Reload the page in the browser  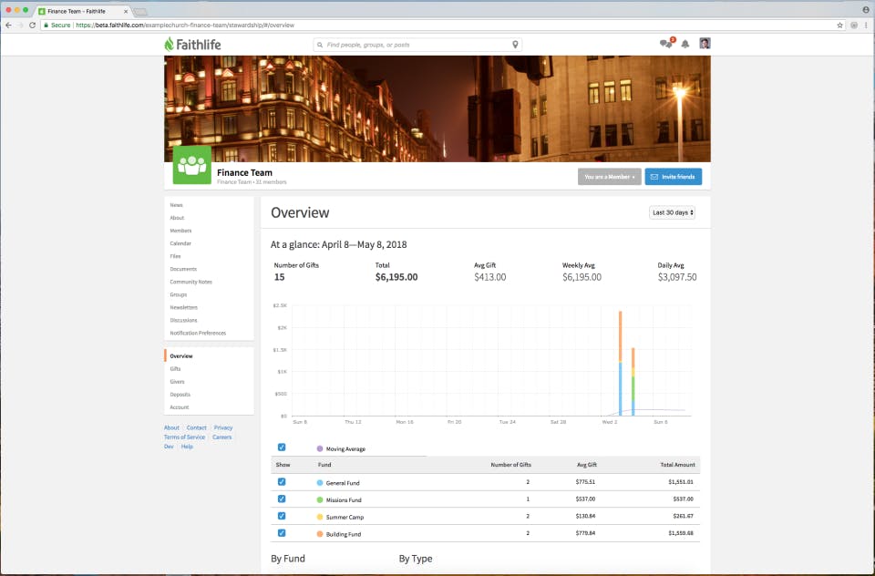coord(33,26)
